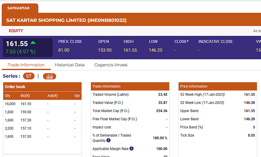Image resolution: width=261 pixels, height=157 pixels.
Task: Open the chart icon beside ST series
Action: [49, 76]
